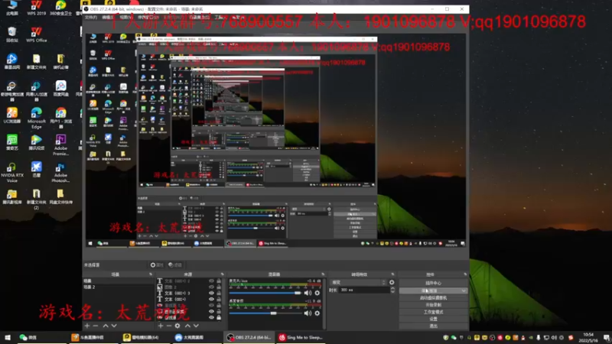Remove selected scene with the minus icon

tap(96, 326)
